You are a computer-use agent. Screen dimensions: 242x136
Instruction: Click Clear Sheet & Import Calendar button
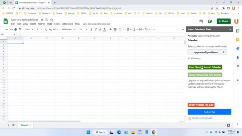pyautogui.click(x=205, y=67)
